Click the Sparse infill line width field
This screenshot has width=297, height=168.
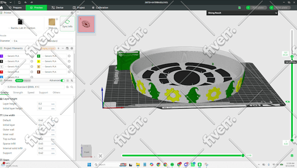pos(46,144)
